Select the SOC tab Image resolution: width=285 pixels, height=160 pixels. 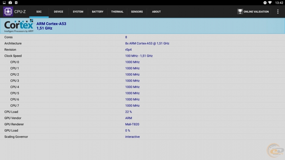[39, 12]
